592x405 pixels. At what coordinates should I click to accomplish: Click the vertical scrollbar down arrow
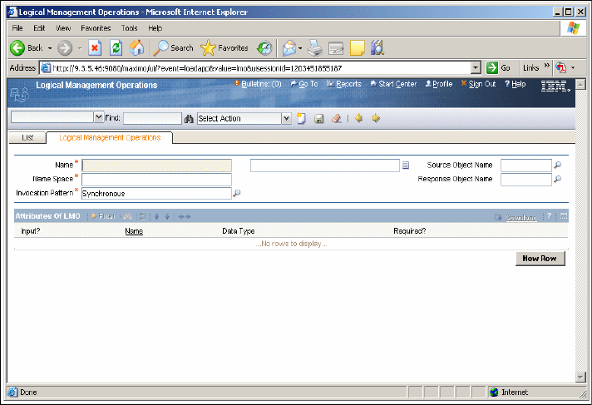pos(580,377)
